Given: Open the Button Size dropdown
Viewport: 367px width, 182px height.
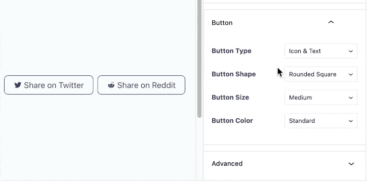Looking at the screenshot, I should [321, 98].
